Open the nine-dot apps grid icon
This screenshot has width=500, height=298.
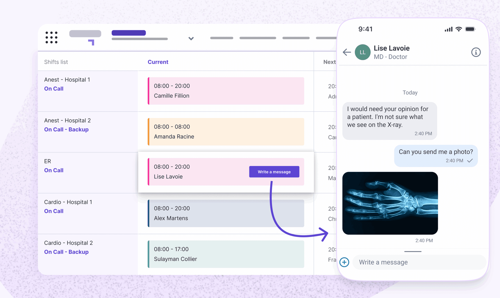click(51, 37)
